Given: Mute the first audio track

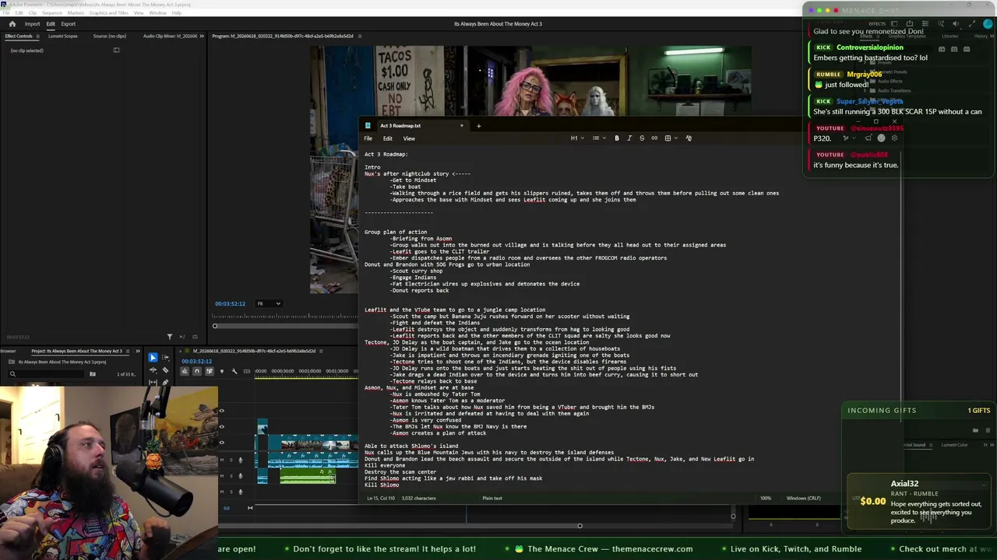Looking at the screenshot, I should click(x=222, y=460).
